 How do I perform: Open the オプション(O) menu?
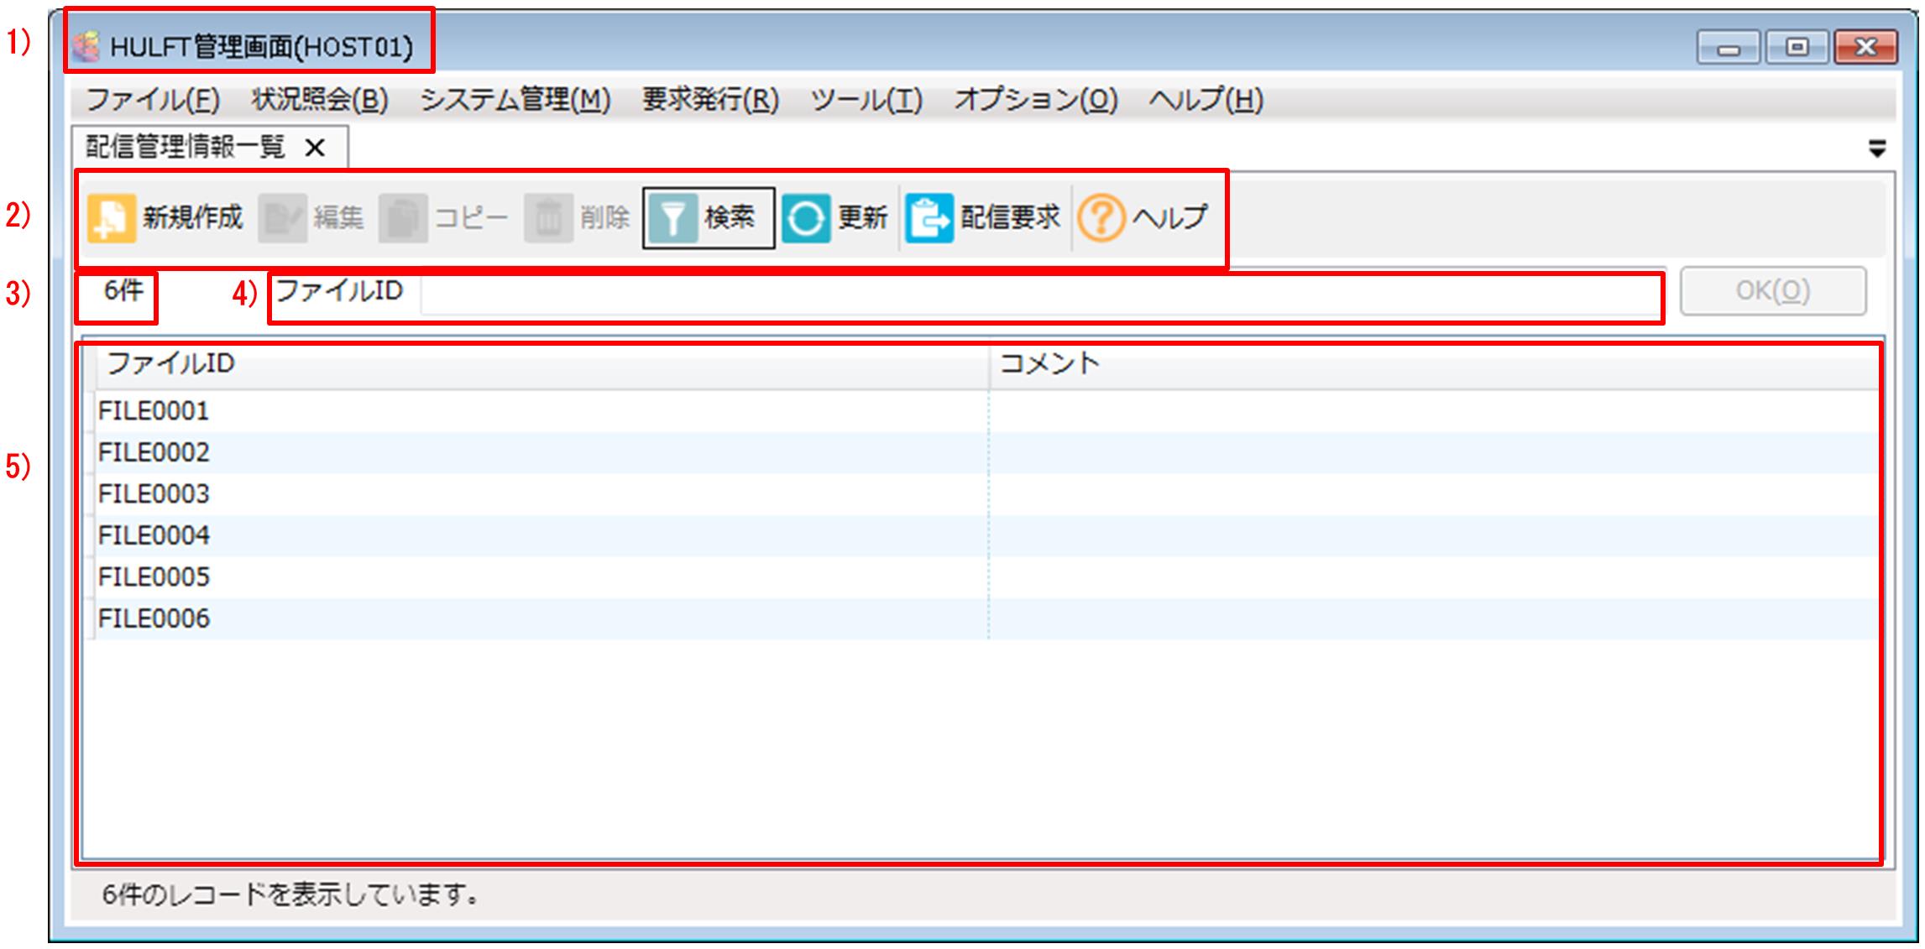click(1036, 100)
